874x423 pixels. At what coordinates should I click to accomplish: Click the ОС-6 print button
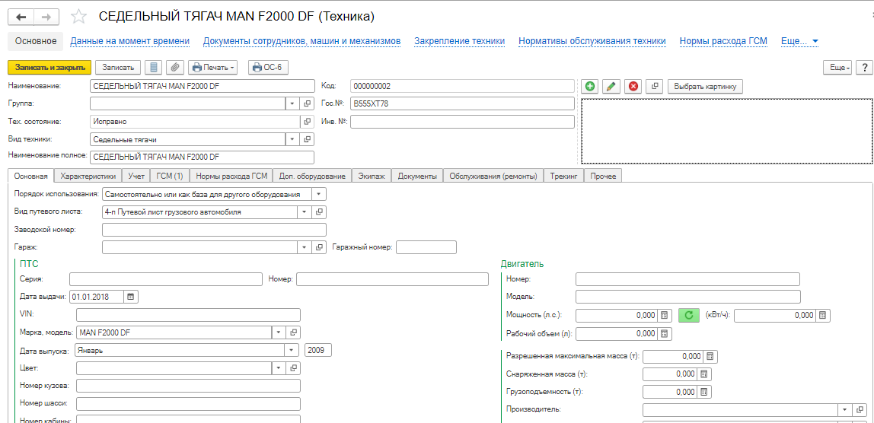(x=267, y=68)
